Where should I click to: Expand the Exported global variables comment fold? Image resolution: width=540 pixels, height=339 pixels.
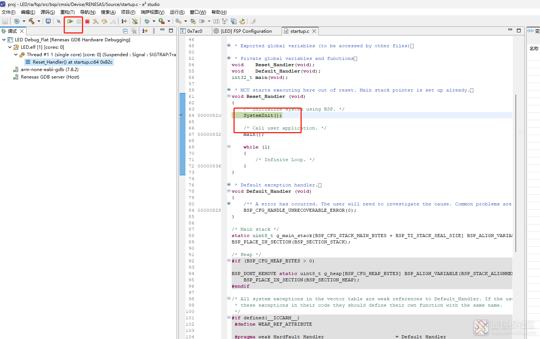coord(229,45)
